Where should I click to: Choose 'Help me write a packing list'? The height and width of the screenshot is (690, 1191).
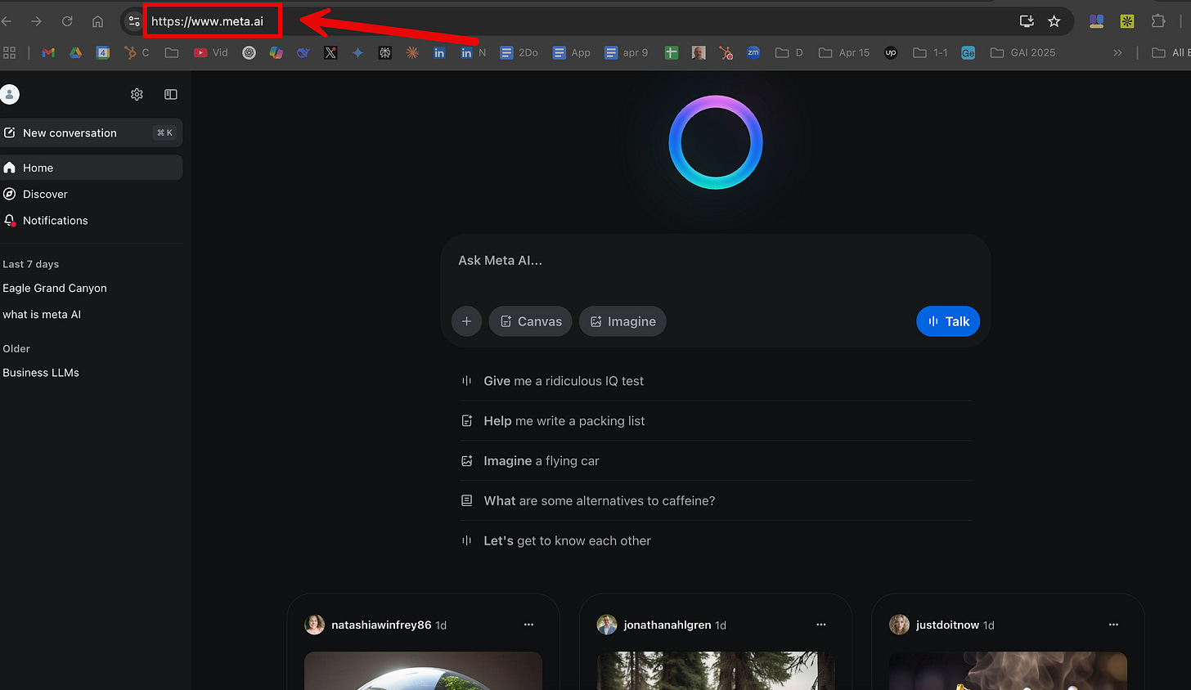[716, 421]
